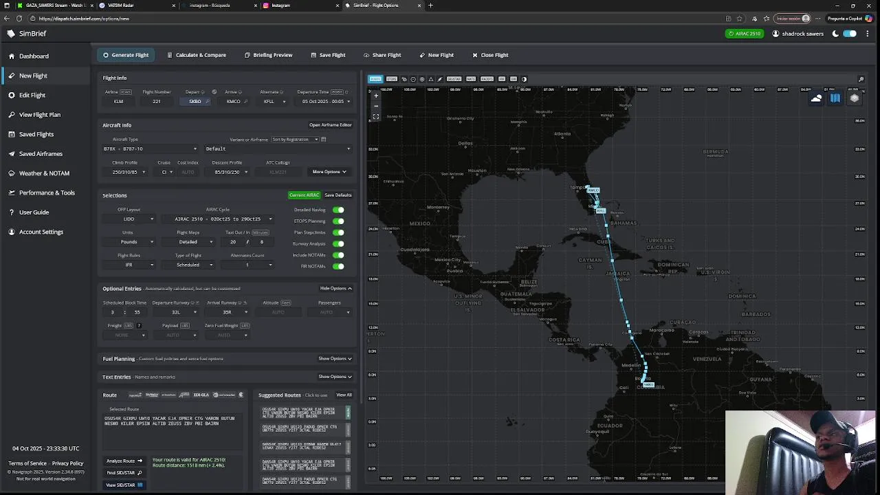
Task: Open the map layers selector icon
Action: tap(855, 98)
